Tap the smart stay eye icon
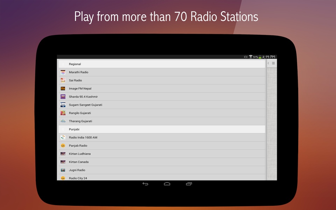336x210 pixels. pyautogui.click(x=246, y=57)
